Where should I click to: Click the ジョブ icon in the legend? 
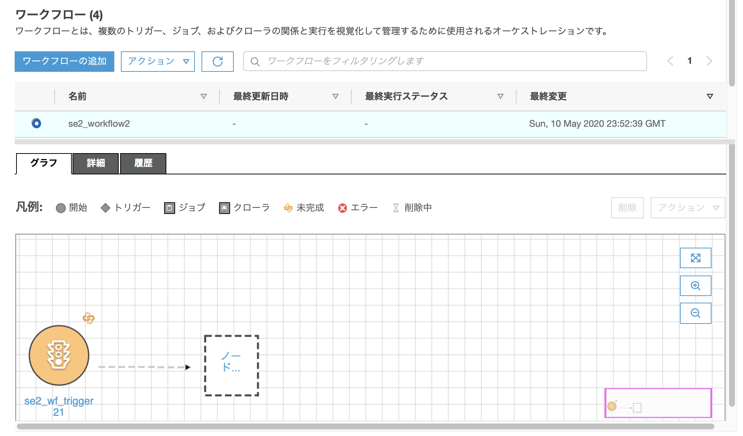click(x=169, y=207)
